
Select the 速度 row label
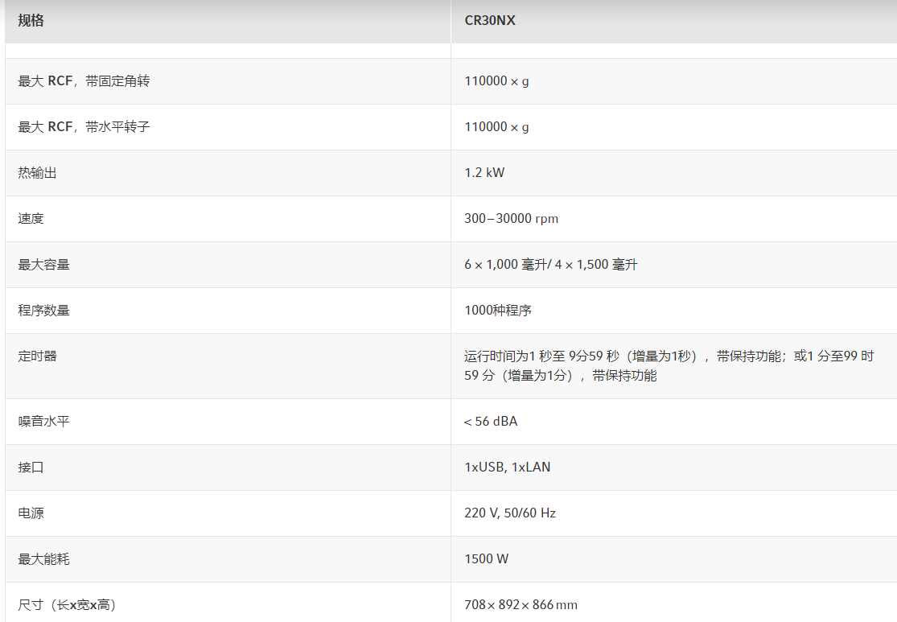(31, 219)
